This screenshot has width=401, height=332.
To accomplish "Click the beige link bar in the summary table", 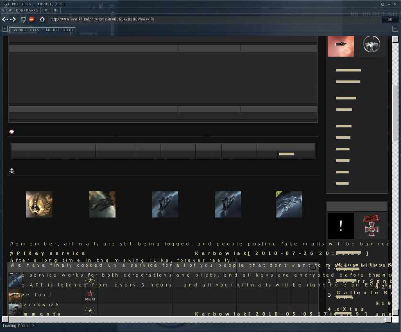I will click(286, 154).
